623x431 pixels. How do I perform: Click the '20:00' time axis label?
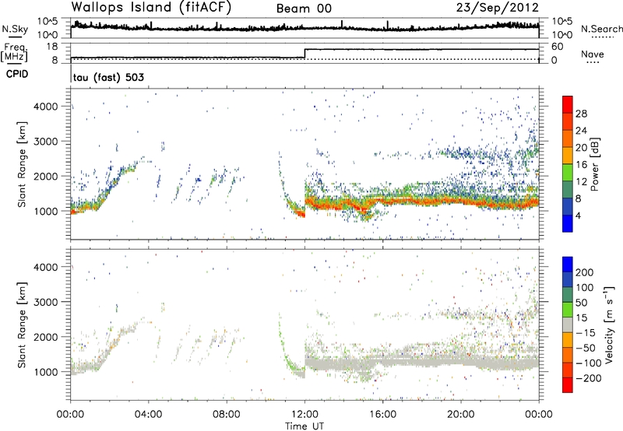pos(461,415)
